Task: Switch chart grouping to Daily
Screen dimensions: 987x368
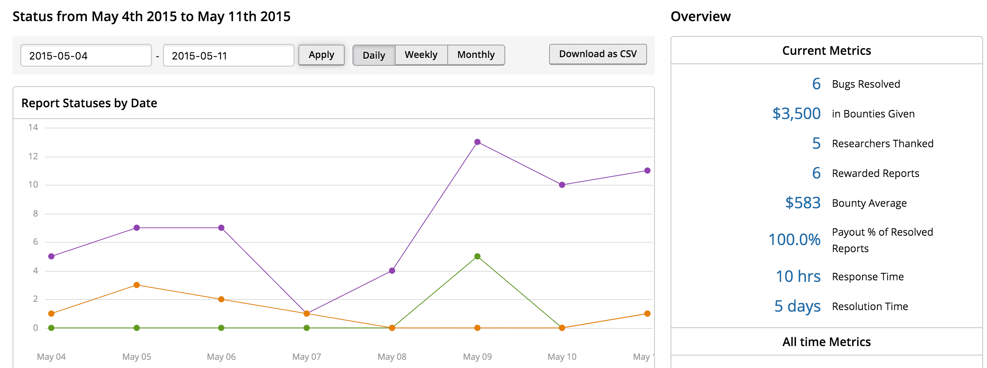Action: tap(374, 55)
